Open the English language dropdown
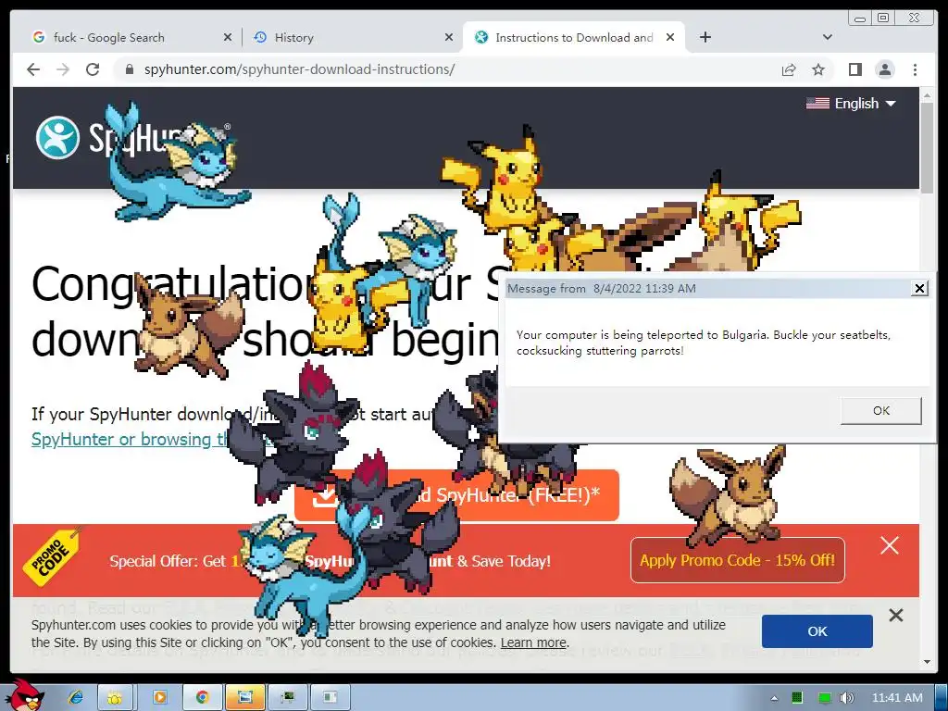 pos(851,104)
